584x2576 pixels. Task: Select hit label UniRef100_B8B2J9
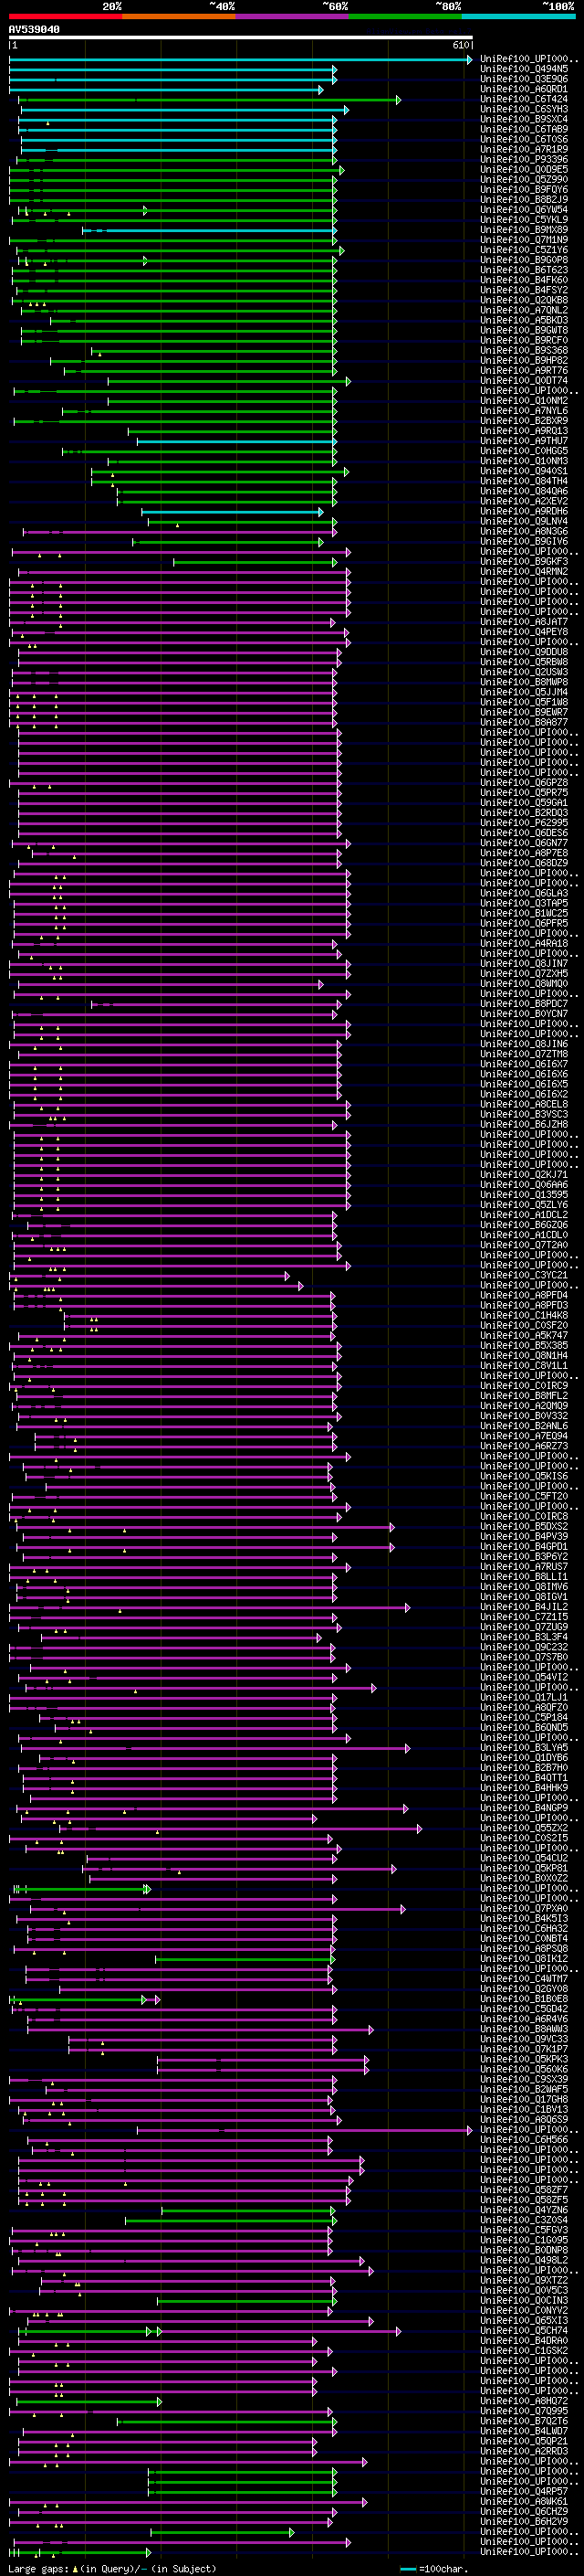tap(524, 199)
